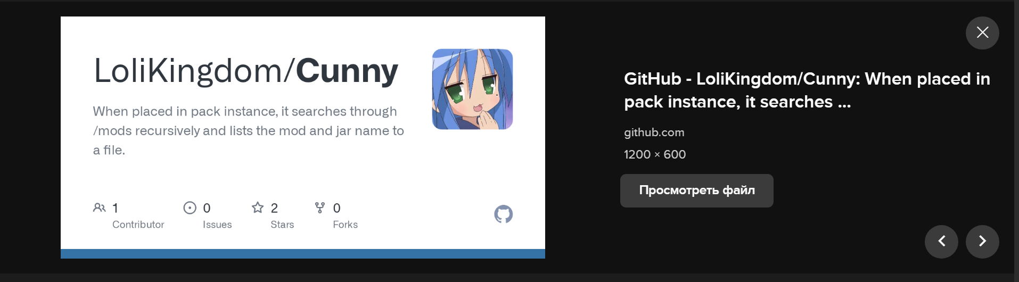The image size is (1019, 282).
Task: Advance to next image with right arrow
Action: point(982,242)
